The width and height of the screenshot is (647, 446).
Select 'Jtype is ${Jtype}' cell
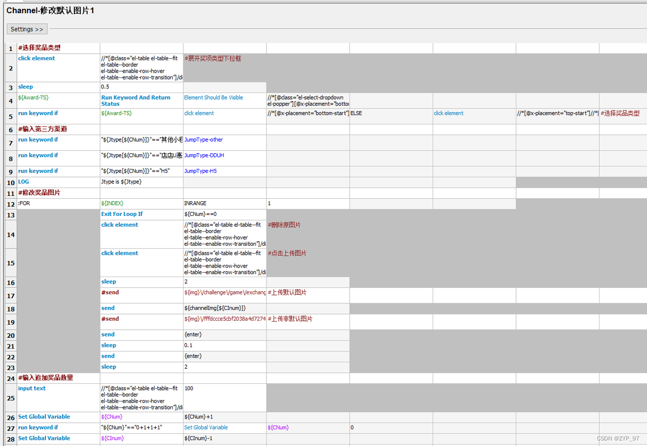click(x=142, y=182)
